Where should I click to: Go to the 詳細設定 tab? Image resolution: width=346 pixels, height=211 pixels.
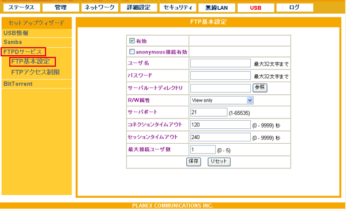point(138,7)
